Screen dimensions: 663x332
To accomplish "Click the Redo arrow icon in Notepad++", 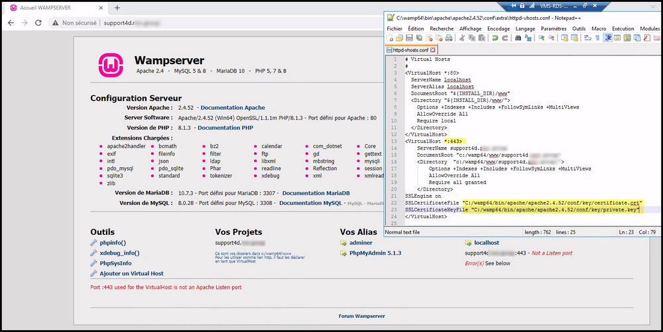I will tap(505, 38).
